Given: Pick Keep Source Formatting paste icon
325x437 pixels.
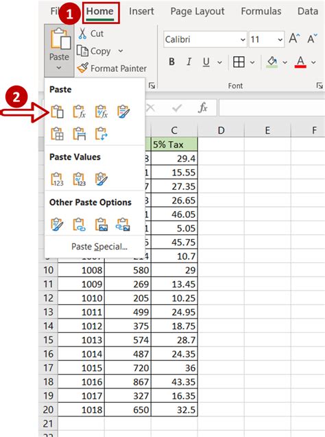Looking at the screenshot, I should (x=123, y=112).
